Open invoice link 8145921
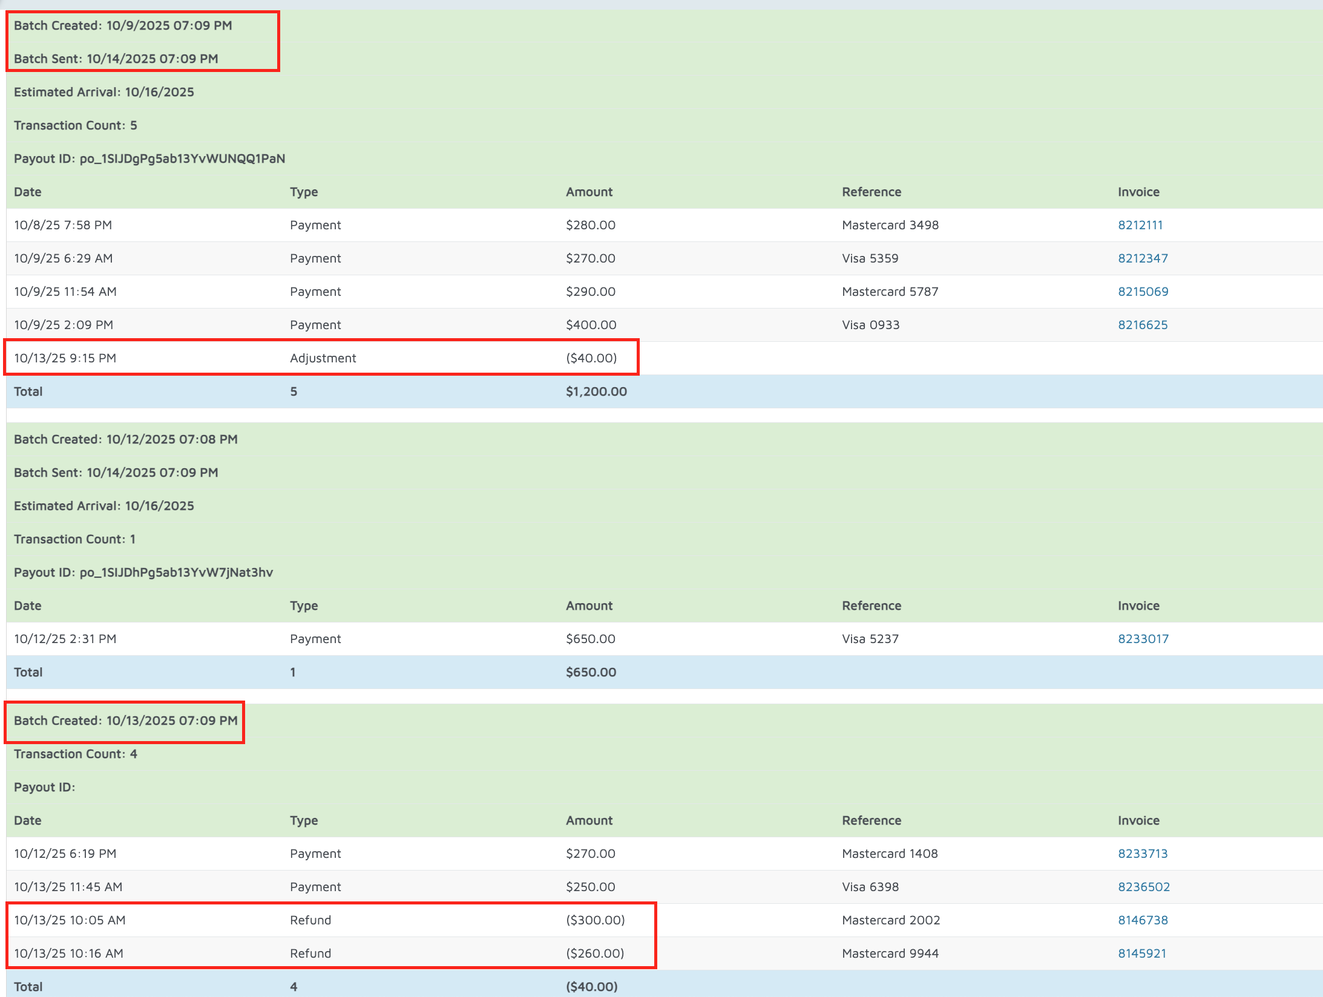This screenshot has width=1323, height=997. coord(1141,953)
